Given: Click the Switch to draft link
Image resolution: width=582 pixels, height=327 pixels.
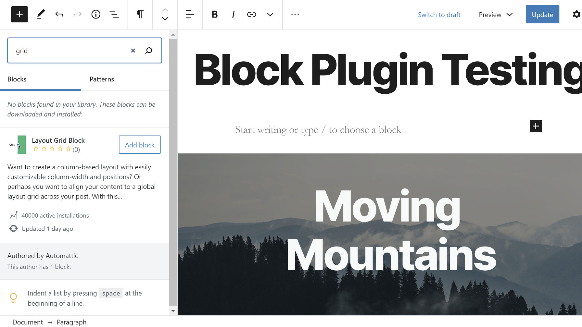Looking at the screenshot, I should click(x=439, y=15).
